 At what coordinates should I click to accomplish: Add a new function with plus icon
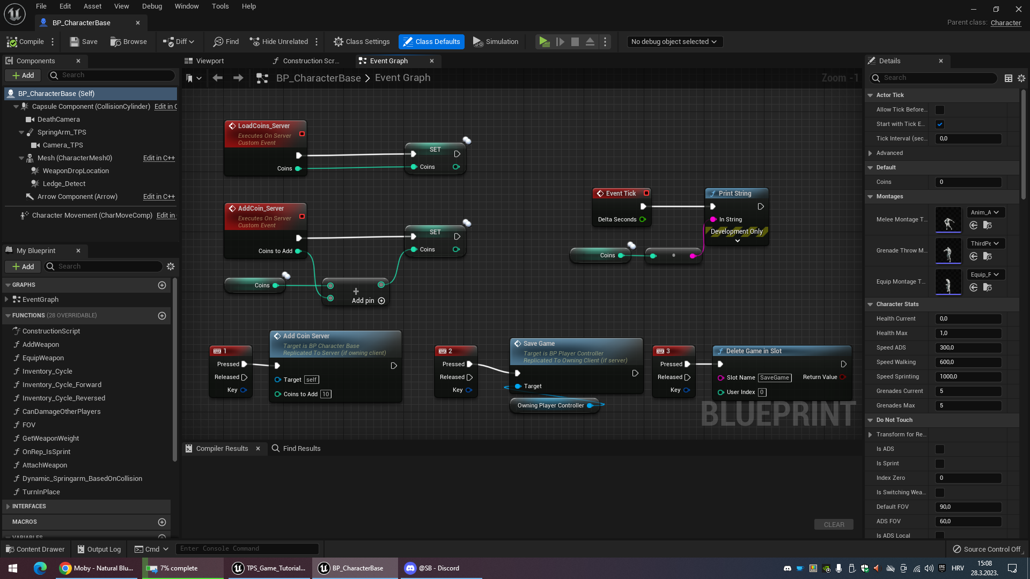(162, 316)
